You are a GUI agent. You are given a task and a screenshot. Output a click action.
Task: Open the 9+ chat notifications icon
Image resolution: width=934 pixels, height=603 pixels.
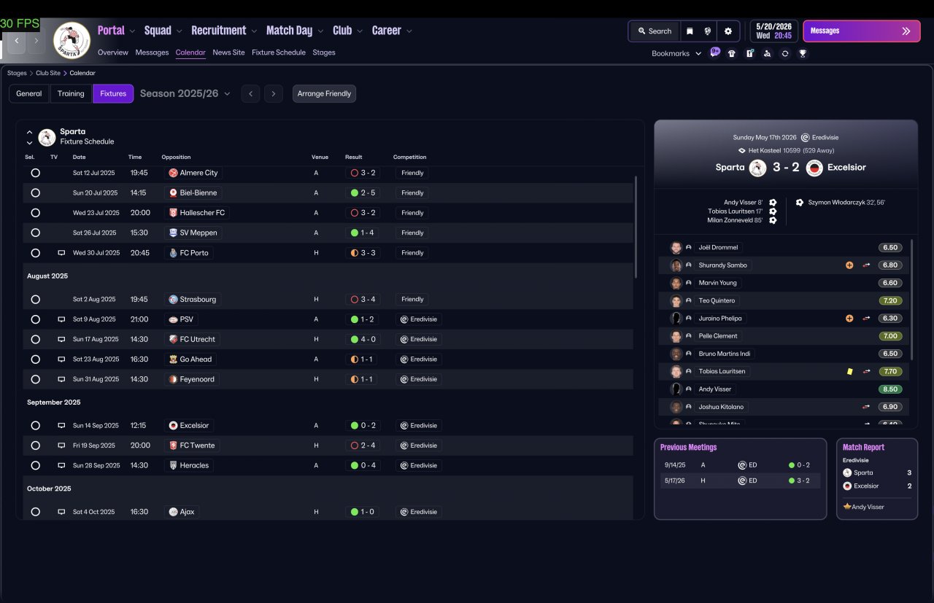click(x=715, y=52)
